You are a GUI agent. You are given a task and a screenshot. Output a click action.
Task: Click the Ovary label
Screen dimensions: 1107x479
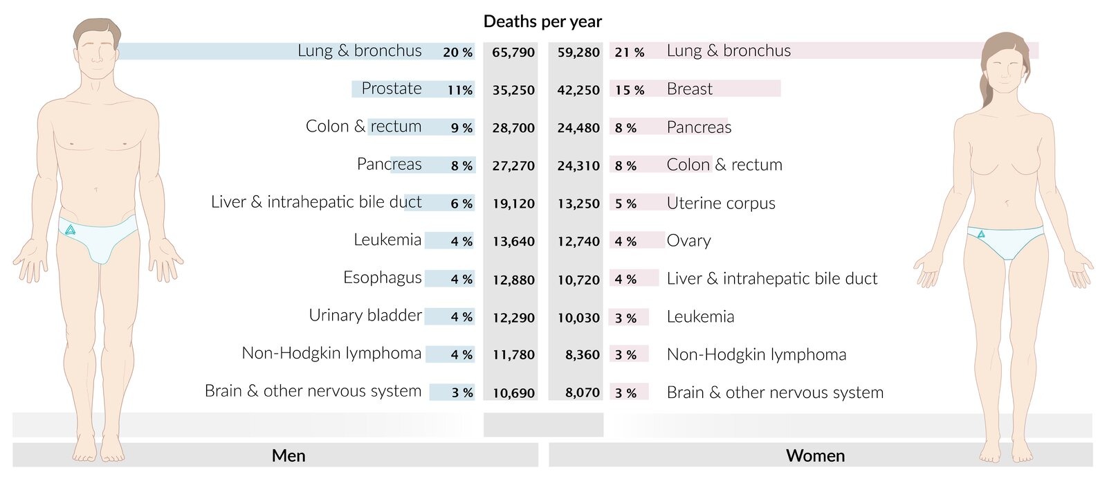[688, 241]
